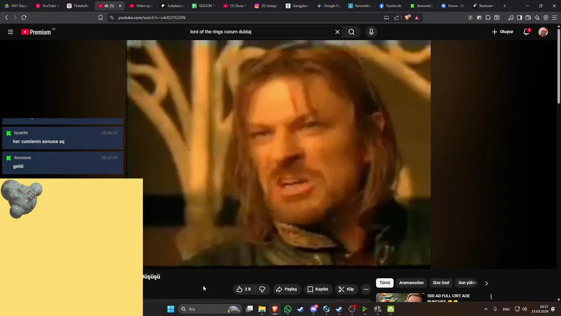Reload the page with refresh icon
The height and width of the screenshot is (316, 561).
[x=24, y=18]
